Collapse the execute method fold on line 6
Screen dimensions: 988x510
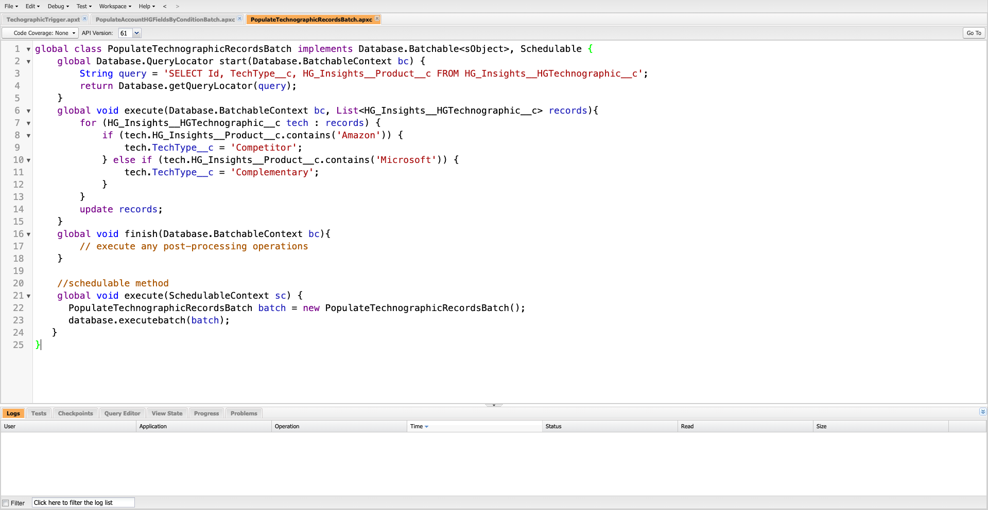(x=28, y=111)
